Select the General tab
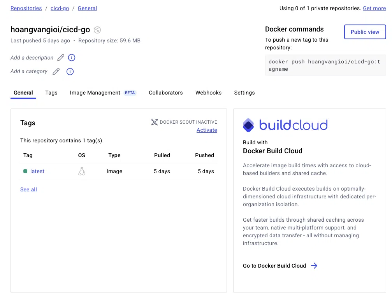392x296 pixels. (x=23, y=93)
